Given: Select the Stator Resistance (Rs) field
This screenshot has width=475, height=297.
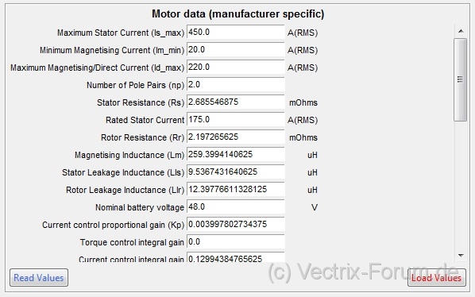Looking at the screenshot, I should point(236,102).
